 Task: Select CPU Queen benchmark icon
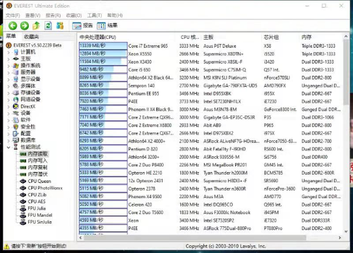pos(23,181)
